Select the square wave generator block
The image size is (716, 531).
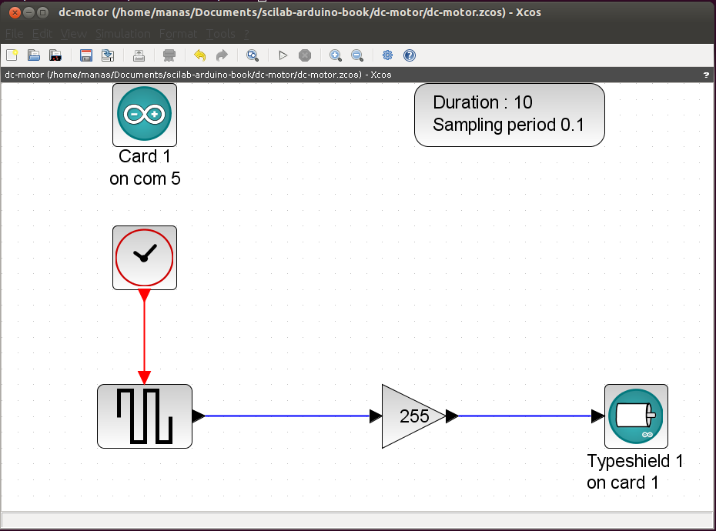coord(144,416)
